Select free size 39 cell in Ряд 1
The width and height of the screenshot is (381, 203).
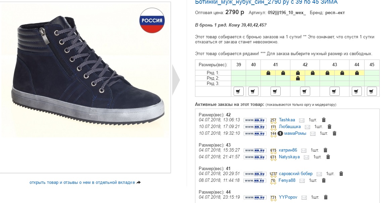[x=238, y=73]
